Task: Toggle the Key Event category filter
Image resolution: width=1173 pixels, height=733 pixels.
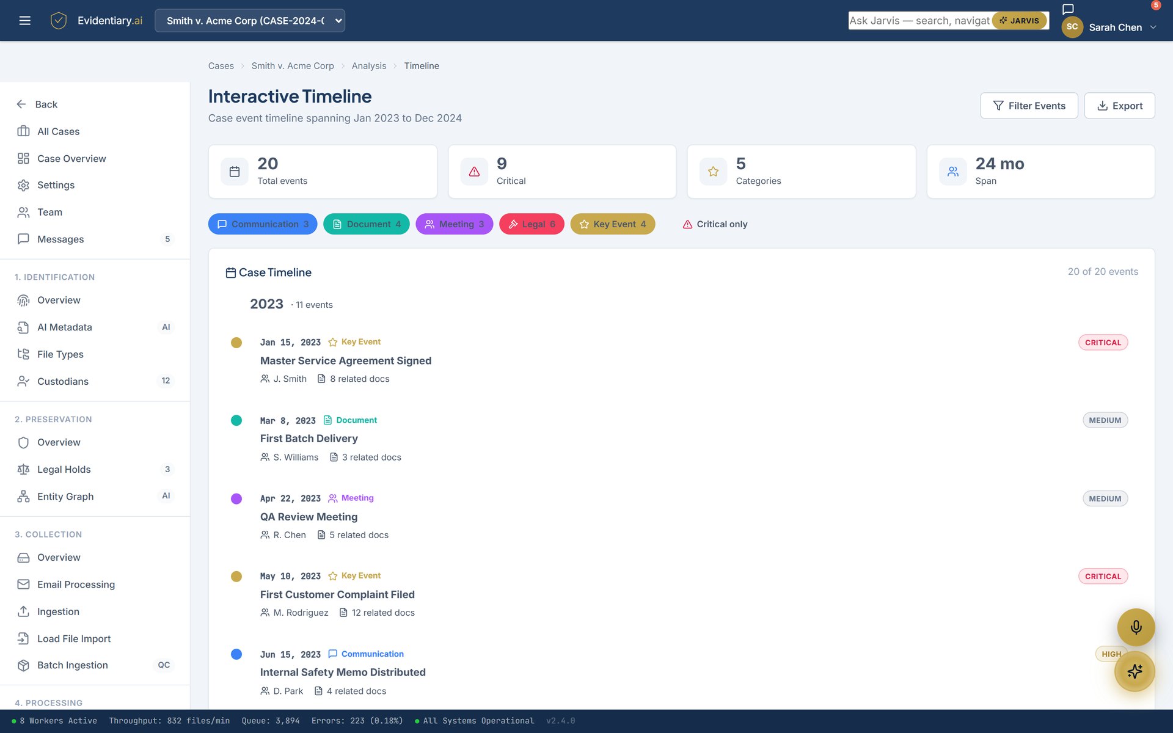Action: coord(613,224)
